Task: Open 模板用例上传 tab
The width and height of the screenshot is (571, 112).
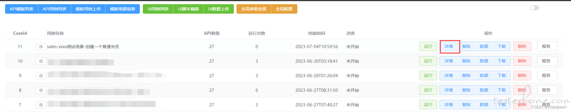Action: pos(88,9)
